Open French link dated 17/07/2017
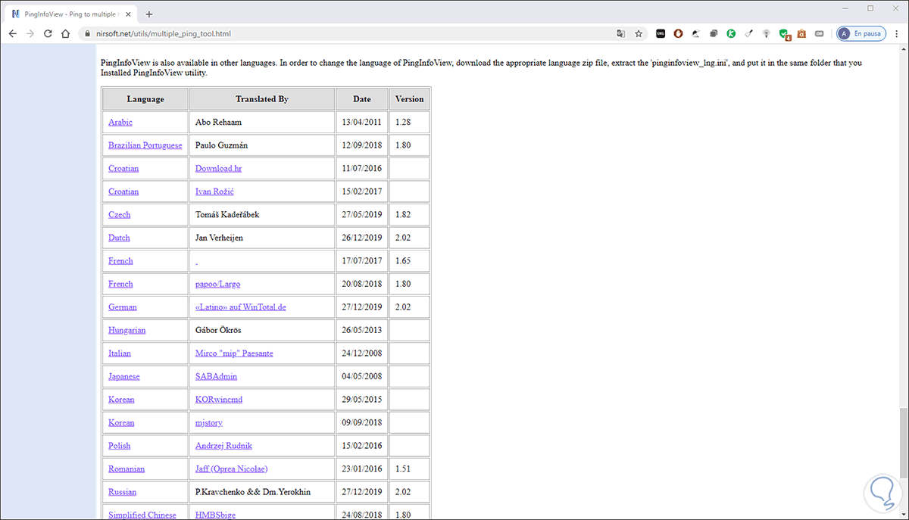Screen dimensions: 909x520 pos(120,260)
